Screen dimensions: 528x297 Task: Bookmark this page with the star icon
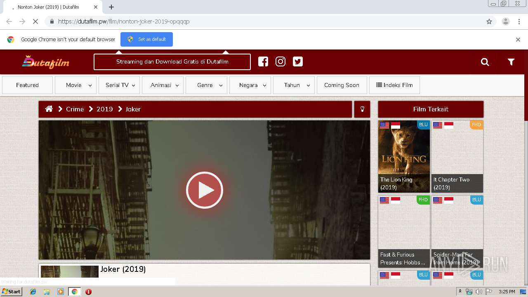pos(489,21)
